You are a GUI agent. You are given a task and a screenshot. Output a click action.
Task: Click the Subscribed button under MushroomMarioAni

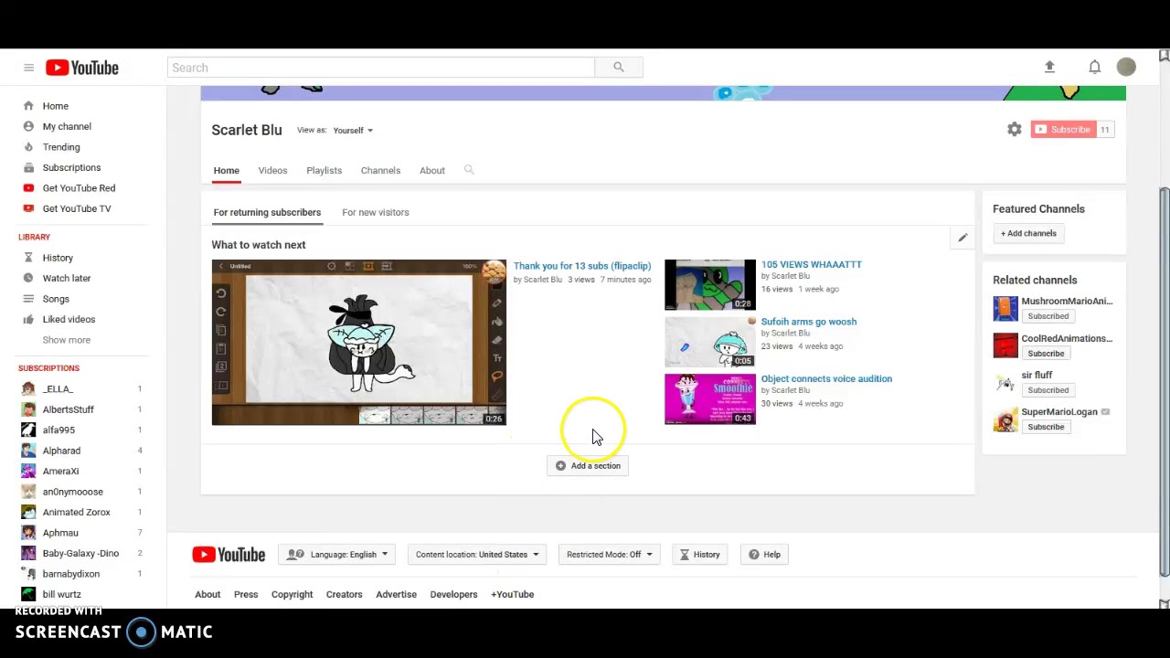(1048, 316)
